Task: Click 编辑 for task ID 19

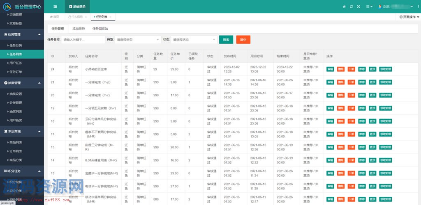Action: tap(330, 108)
